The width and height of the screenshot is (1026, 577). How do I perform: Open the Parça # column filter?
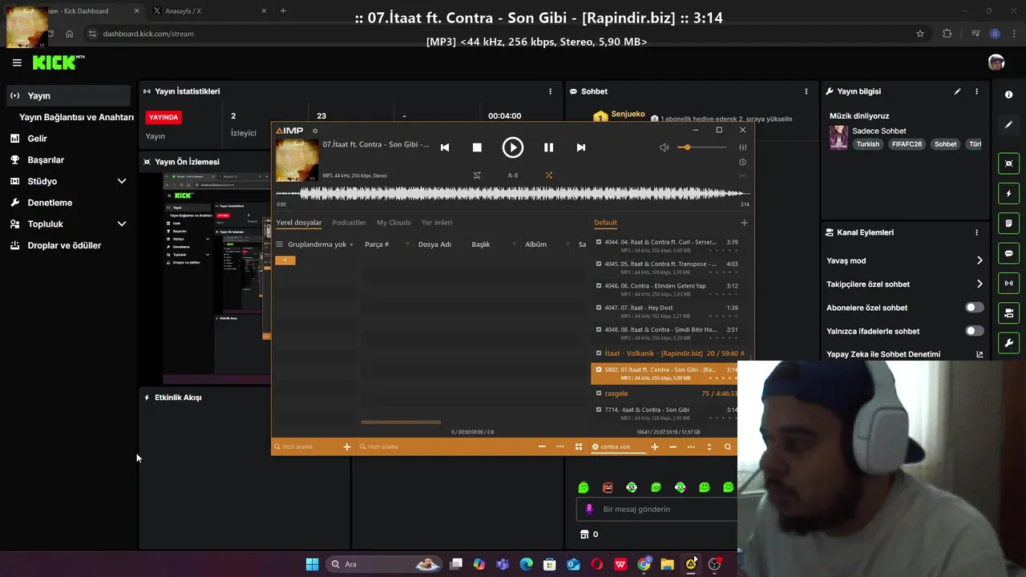point(407,244)
